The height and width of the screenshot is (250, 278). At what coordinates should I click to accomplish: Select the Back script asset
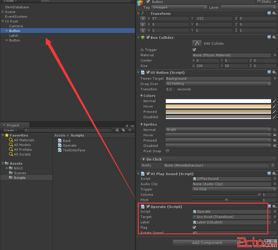[65, 141]
